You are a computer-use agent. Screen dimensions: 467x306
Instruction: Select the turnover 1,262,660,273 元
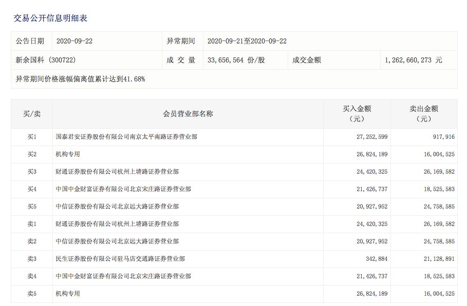tap(414, 60)
